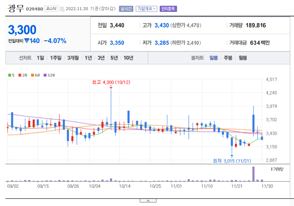Select the 3년 line chart tab
Viewport: 294px width, 206px height.
click(x=101, y=58)
